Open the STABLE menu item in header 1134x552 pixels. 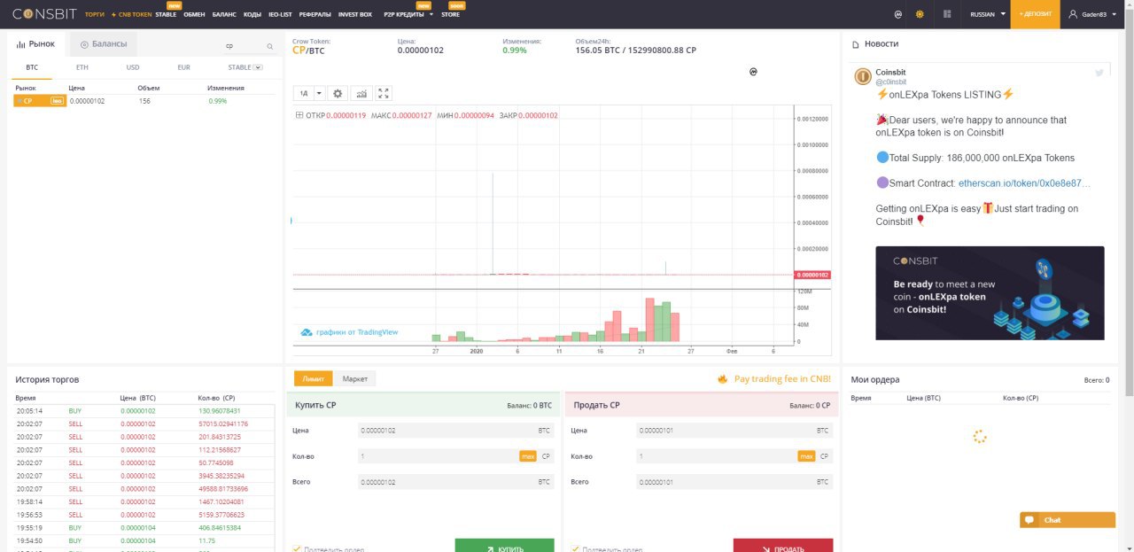pyautogui.click(x=166, y=14)
